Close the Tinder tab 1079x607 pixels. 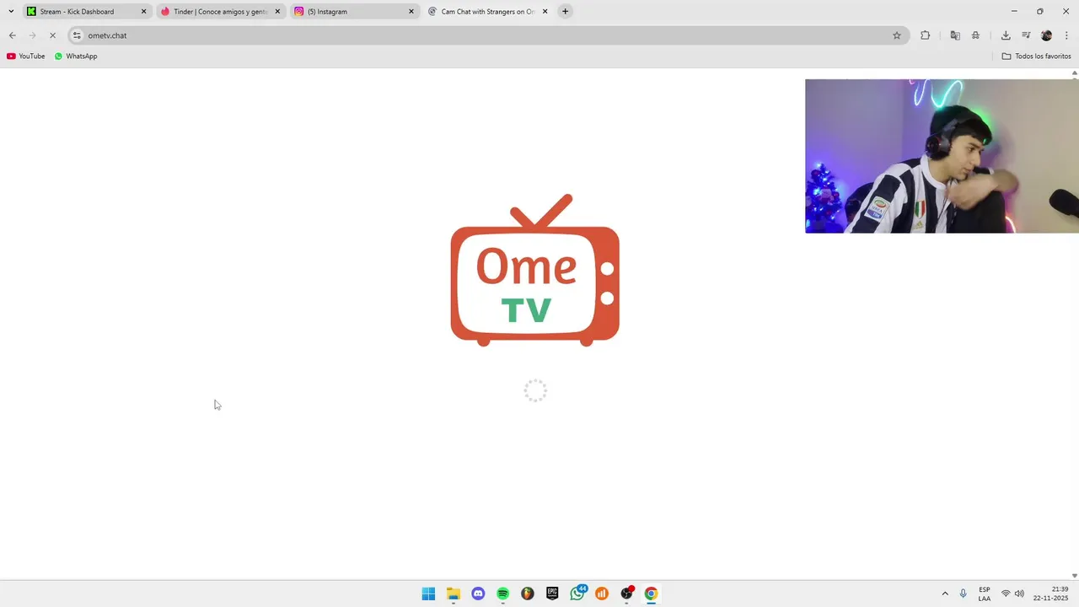(277, 12)
